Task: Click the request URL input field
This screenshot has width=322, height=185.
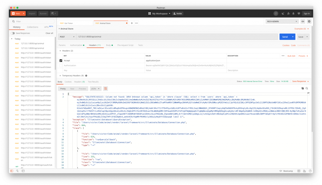Action: pyautogui.click(x=177, y=37)
